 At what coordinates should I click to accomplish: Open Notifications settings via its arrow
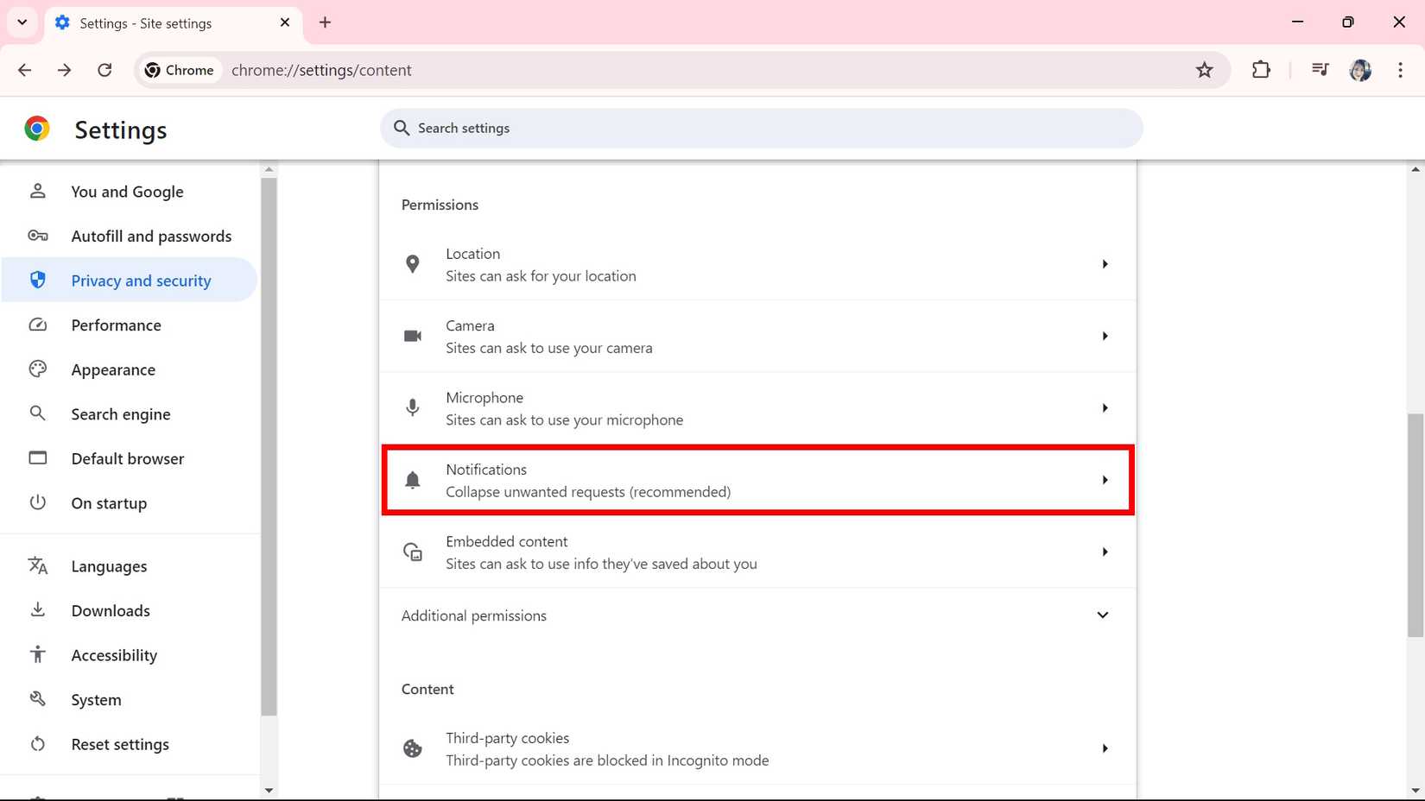(1105, 480)
